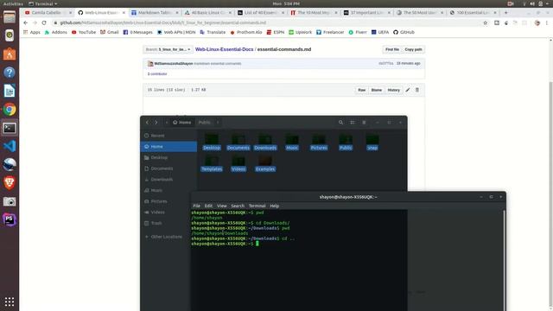Open the Terminal app menu in top bar

click(x=43, y=3)
